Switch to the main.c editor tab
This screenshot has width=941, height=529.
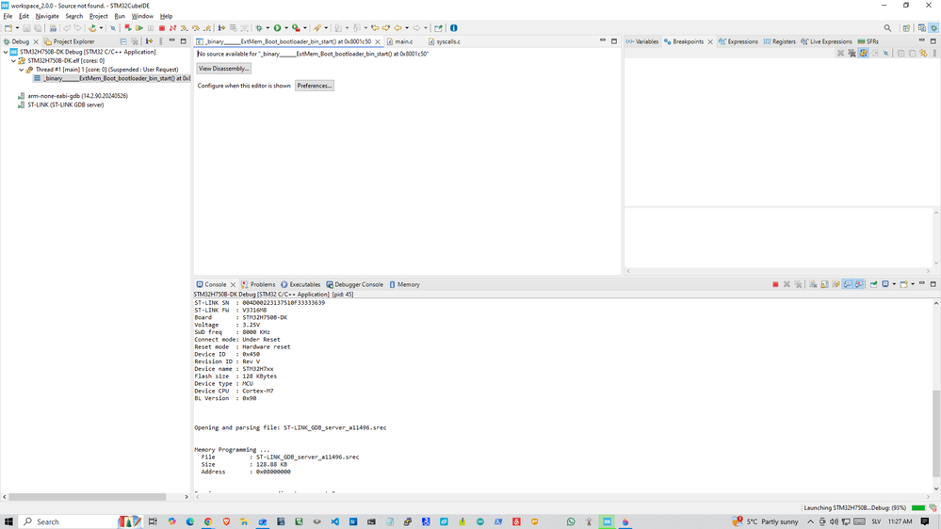point(399,41)
